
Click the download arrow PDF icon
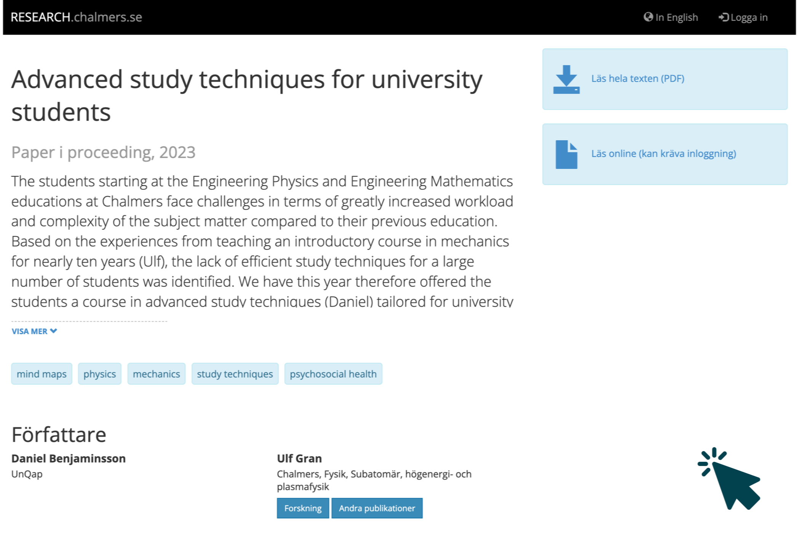[566, 79]
